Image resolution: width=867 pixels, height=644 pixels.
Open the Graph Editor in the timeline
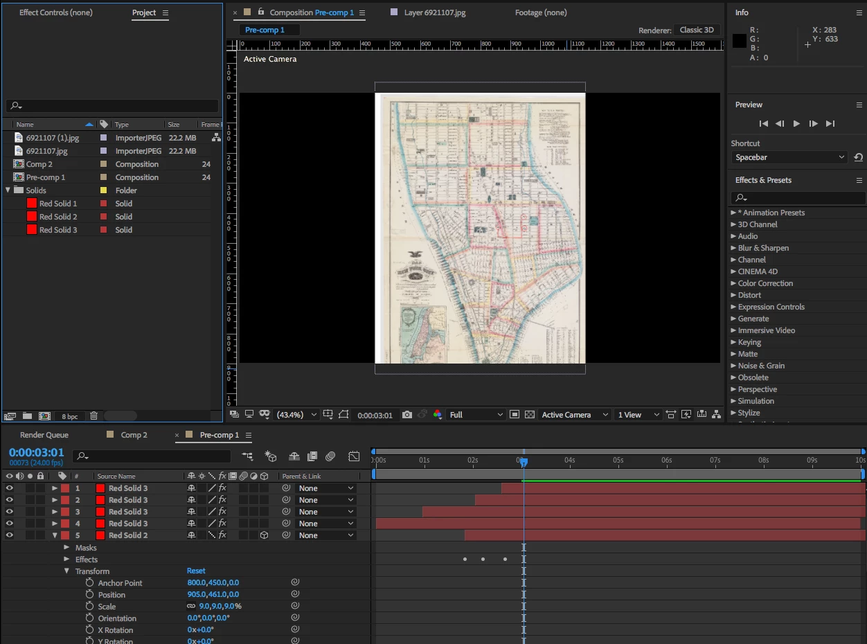click(x=354, y=456)
